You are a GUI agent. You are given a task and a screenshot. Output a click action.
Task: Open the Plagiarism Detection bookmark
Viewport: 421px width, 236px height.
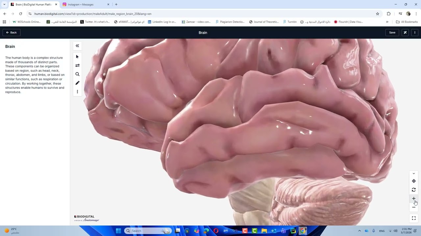click(230, 22)
